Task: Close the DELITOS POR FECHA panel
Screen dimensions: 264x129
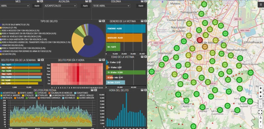Action: coord(95,90)
